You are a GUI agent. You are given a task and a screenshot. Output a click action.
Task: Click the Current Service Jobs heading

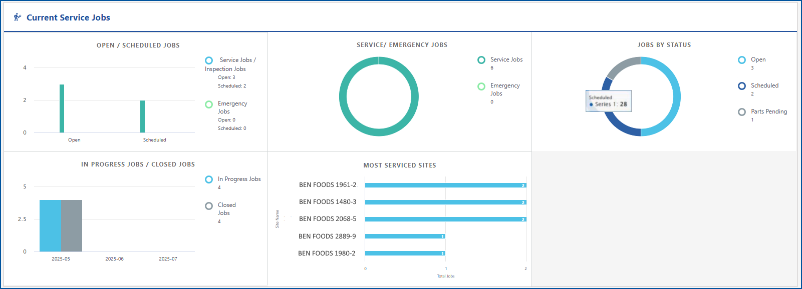point(68,17)
